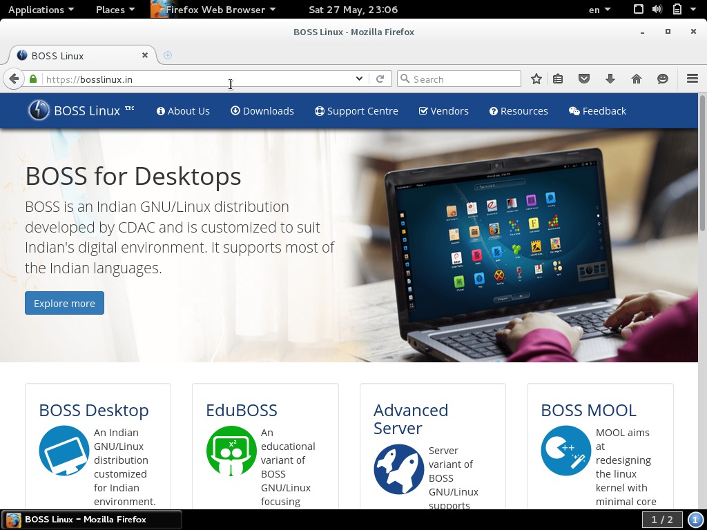Open the Advanced Server rocket icon

pos(399,469)
